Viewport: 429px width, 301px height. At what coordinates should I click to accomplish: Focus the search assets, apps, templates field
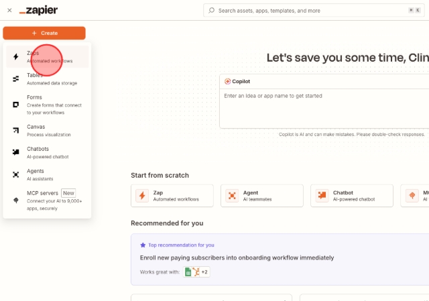click(x=314, y=11)
